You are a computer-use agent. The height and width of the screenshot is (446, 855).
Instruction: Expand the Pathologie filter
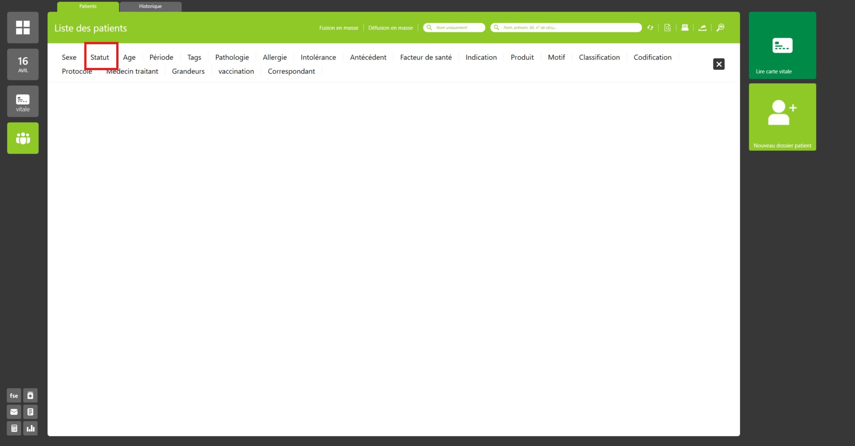(x=232, y=57)
